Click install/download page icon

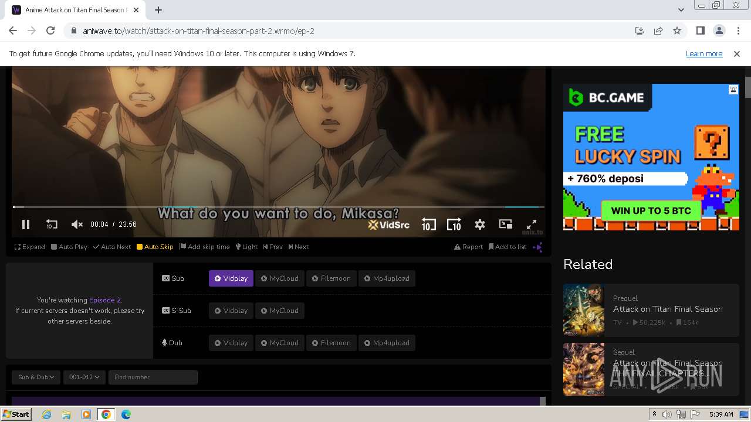(640, 31)
